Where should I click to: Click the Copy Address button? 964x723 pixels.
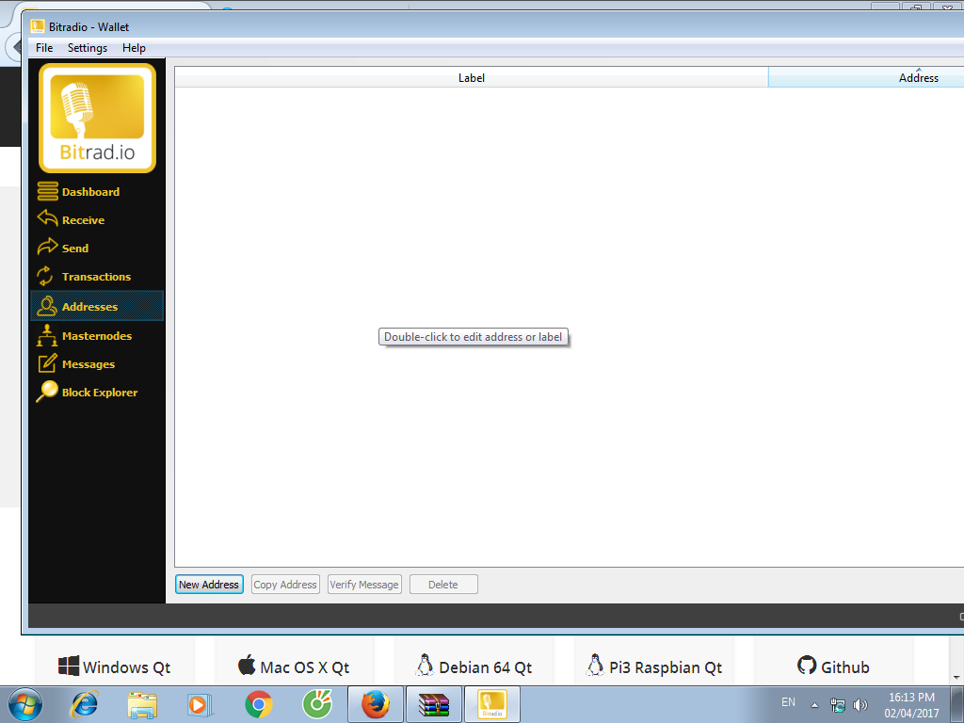click(285, 584)
